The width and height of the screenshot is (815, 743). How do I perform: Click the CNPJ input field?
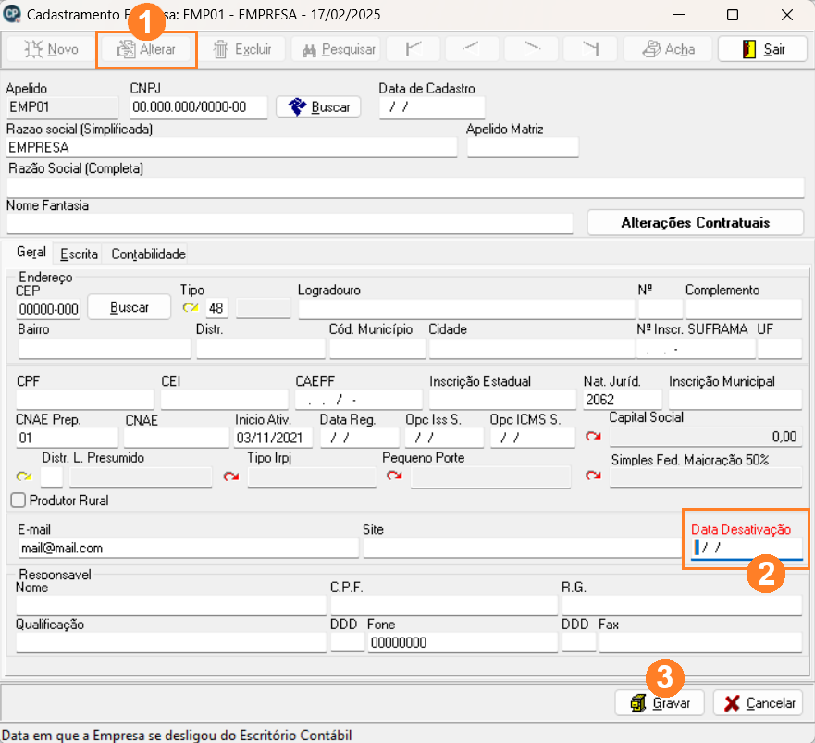pyautogui.click(x=199, y=107)
